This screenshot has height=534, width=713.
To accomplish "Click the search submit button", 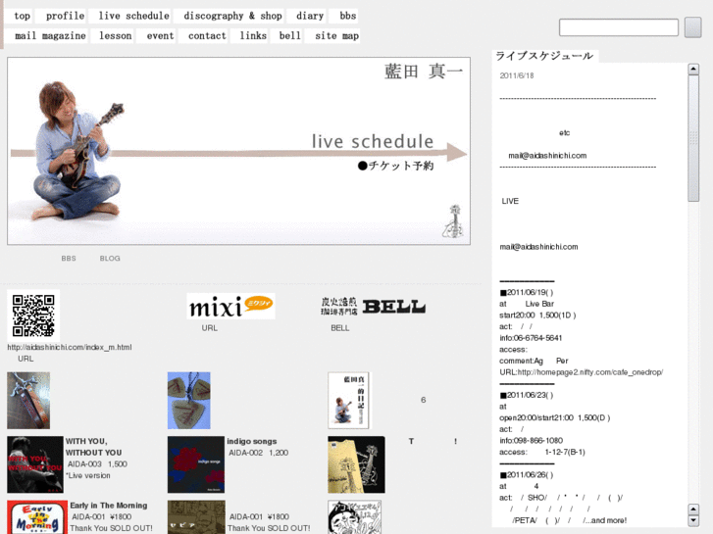I will click(x=693, y=27).
